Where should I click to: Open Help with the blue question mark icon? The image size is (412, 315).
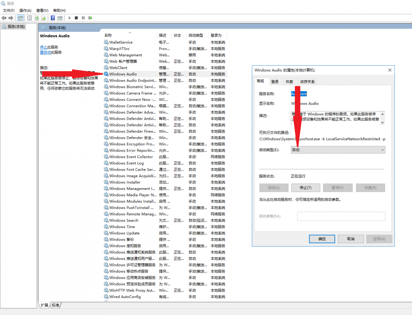53,18
